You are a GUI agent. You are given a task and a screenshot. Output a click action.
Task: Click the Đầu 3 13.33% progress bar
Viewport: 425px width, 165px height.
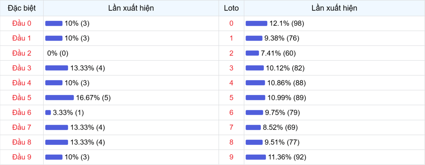pyautogui.click(x=57, y=68)
